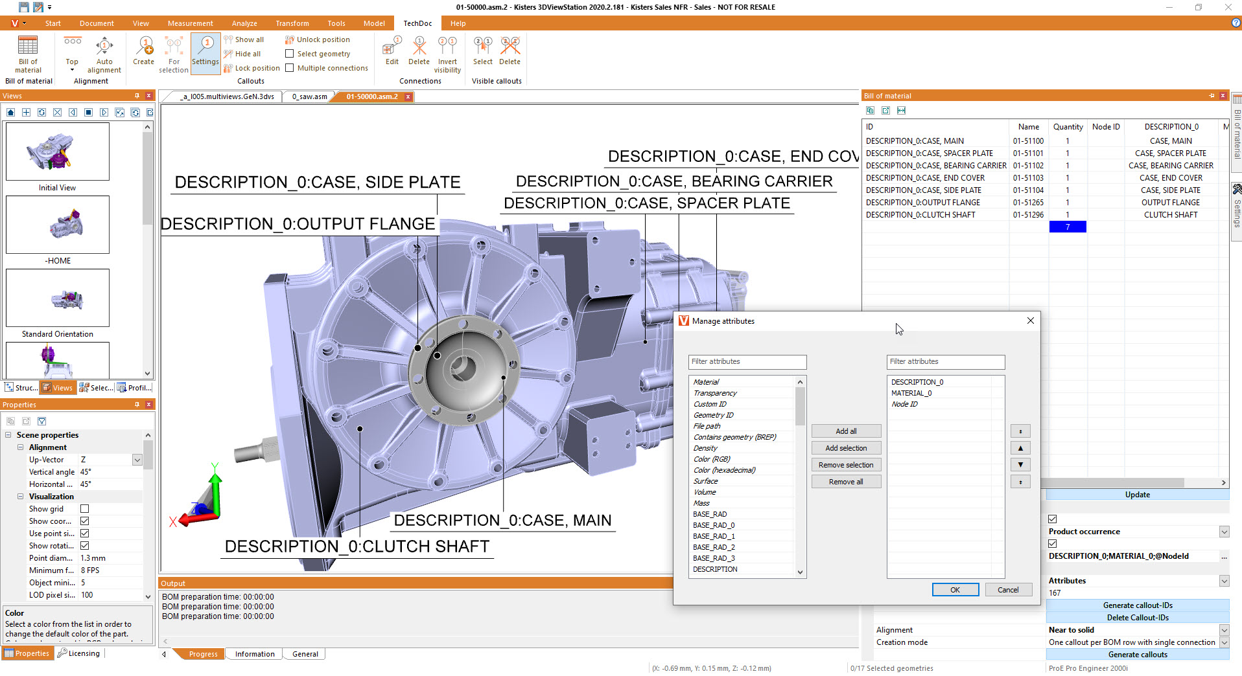This screenshot has width=1242, height=676.
Task: Collapse Visualization property group
Action: point(20,497)
